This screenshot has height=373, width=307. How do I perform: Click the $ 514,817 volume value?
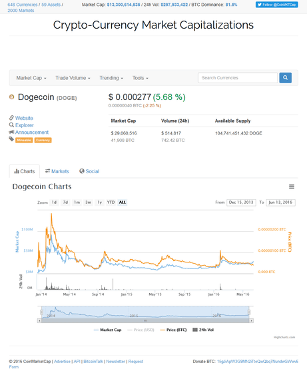click(x=171, y=133)
